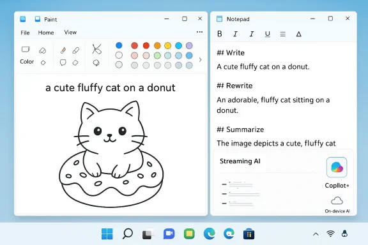Open Microsoft Store from the taskbar
This screenshot has width=368, height=245.
click(249, 234)
